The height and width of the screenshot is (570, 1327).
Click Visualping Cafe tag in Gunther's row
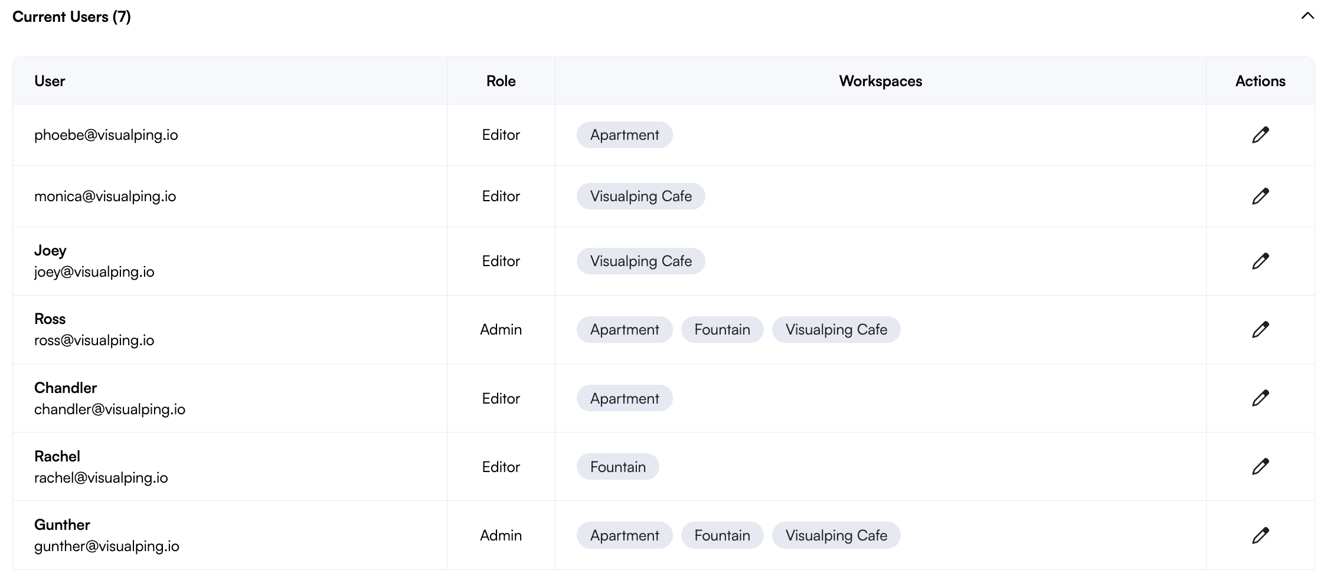(x=836, y=535)
